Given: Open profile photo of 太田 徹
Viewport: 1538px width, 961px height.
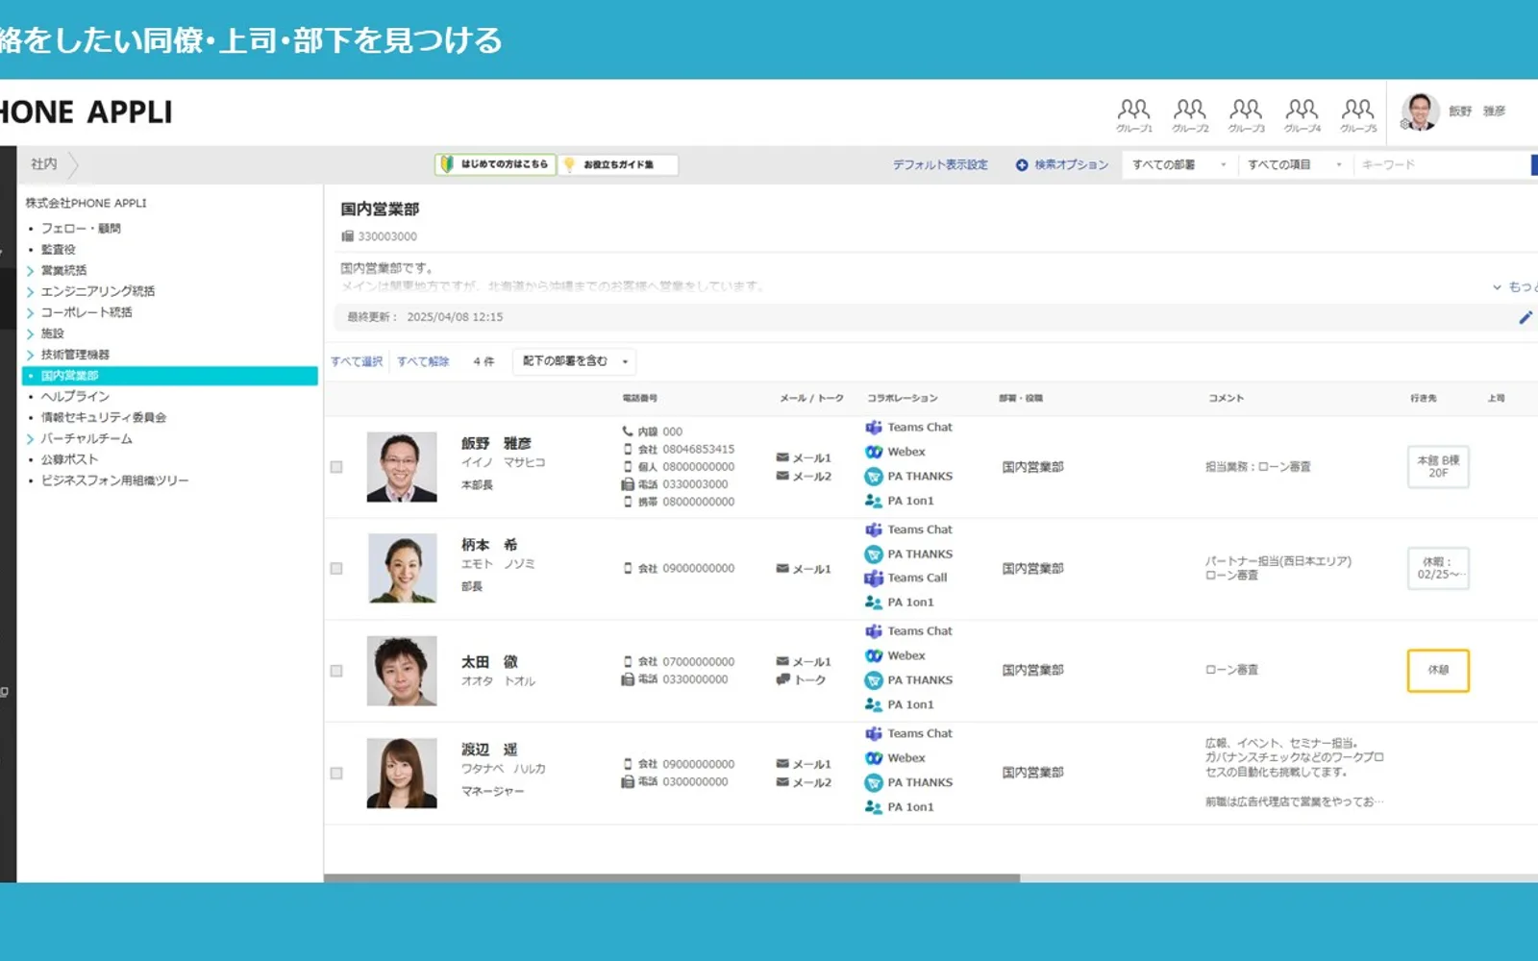Looking at the screenshot, I should pos(402,671).
